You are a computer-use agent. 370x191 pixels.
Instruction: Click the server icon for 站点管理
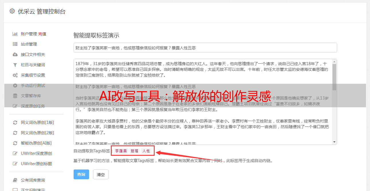(15, 44)
